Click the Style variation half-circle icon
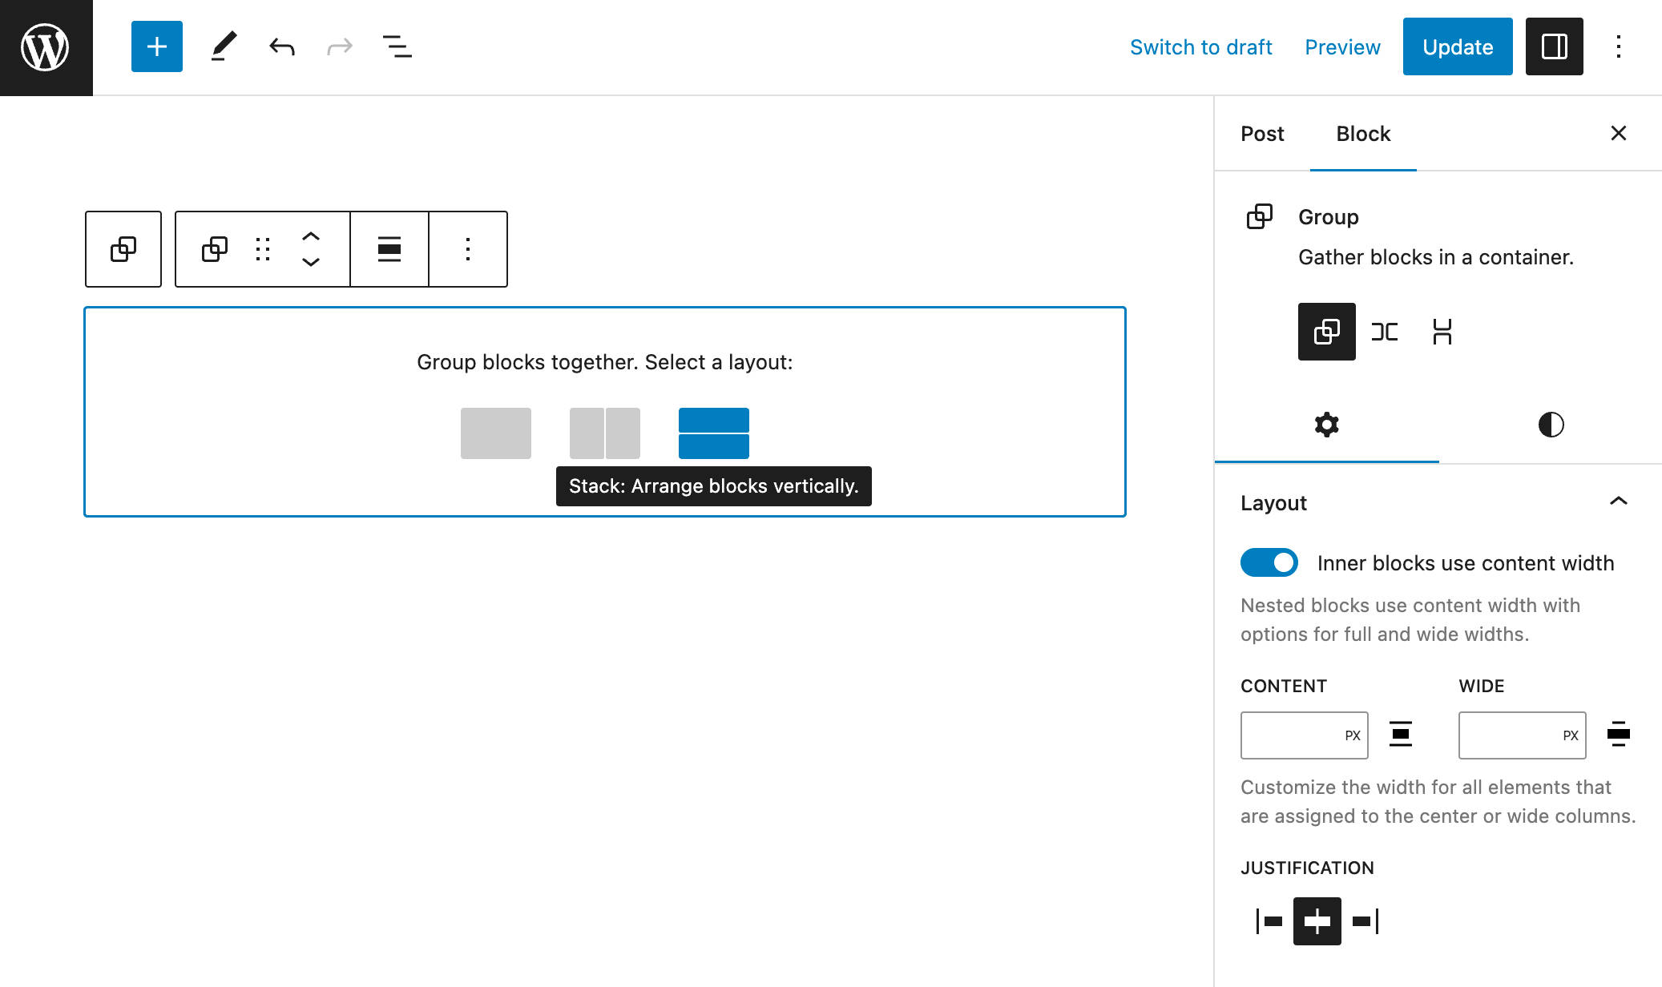The image size is (1662, 987). click(1551, 425)
